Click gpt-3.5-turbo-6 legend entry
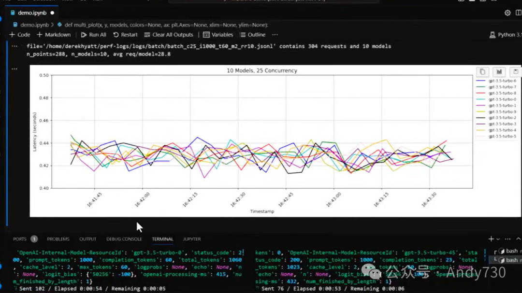 tap(496, 81)
